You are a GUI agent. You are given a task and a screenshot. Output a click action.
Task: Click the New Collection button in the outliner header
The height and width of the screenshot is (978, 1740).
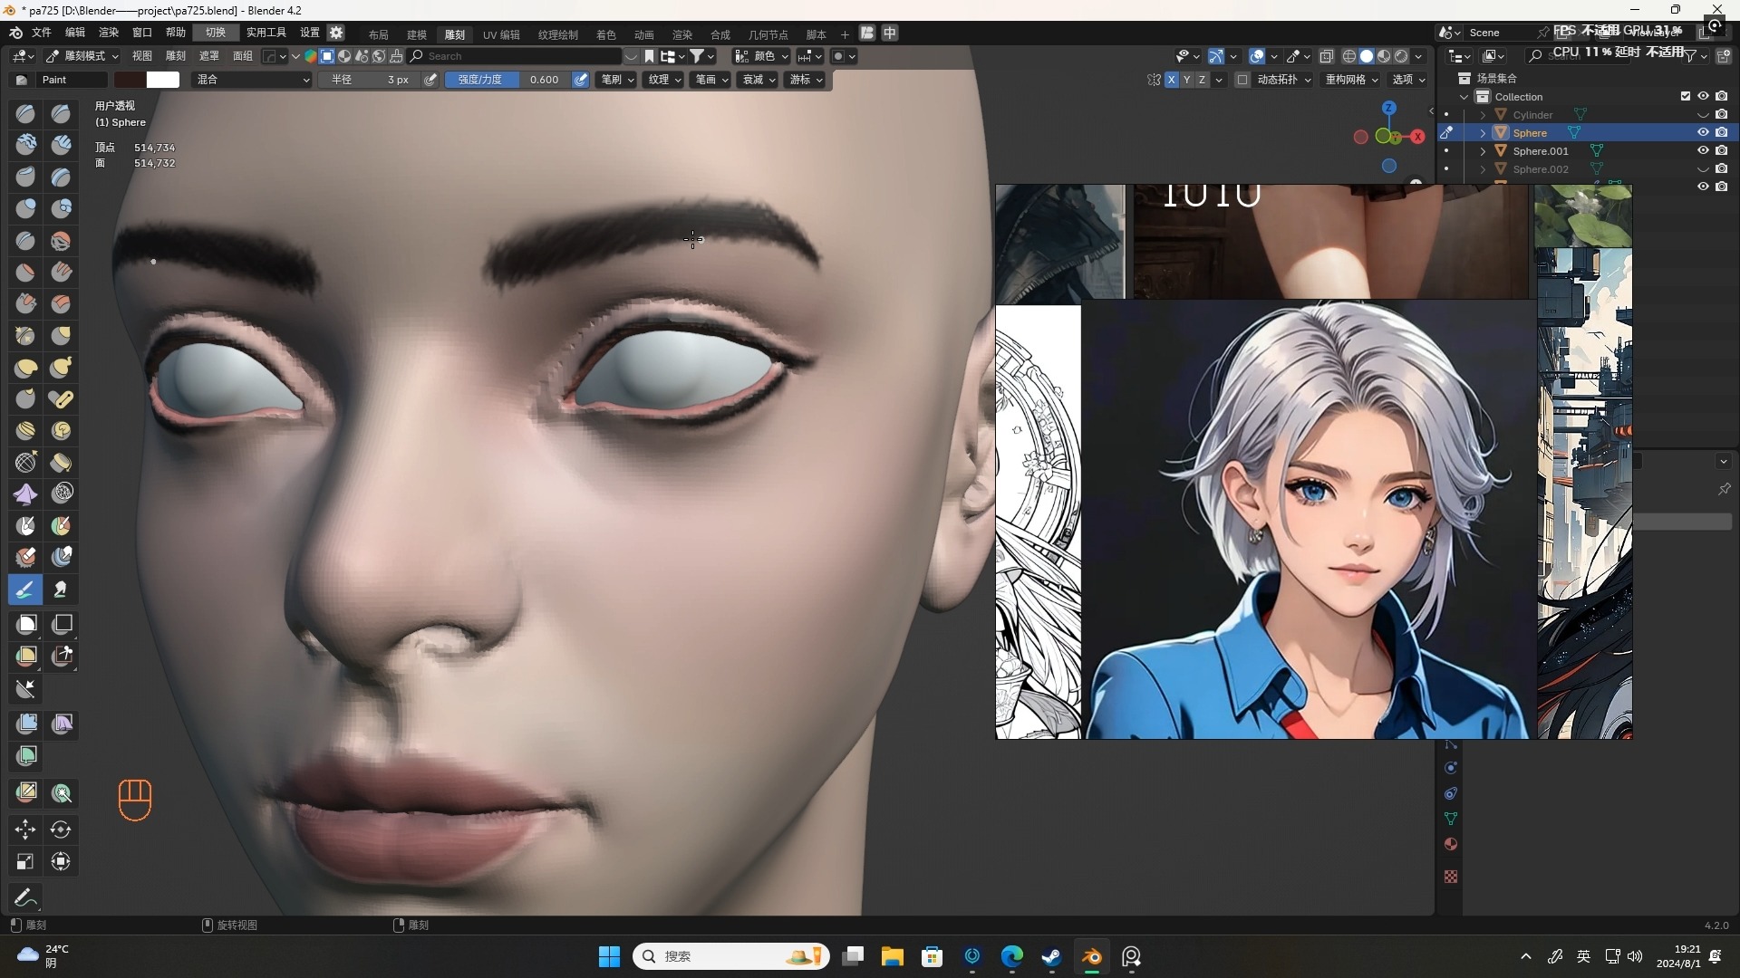click(x=1723, y=56)
